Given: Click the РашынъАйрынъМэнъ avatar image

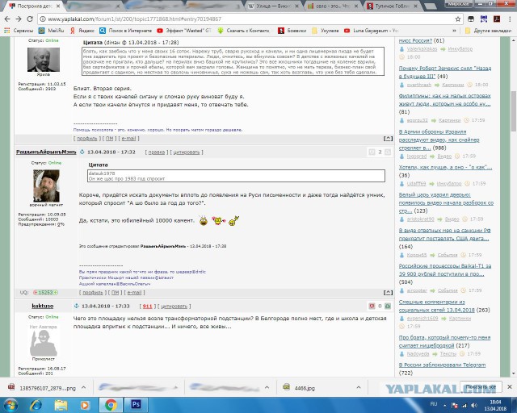Looking at the screenshot, I should pos(46,186).
